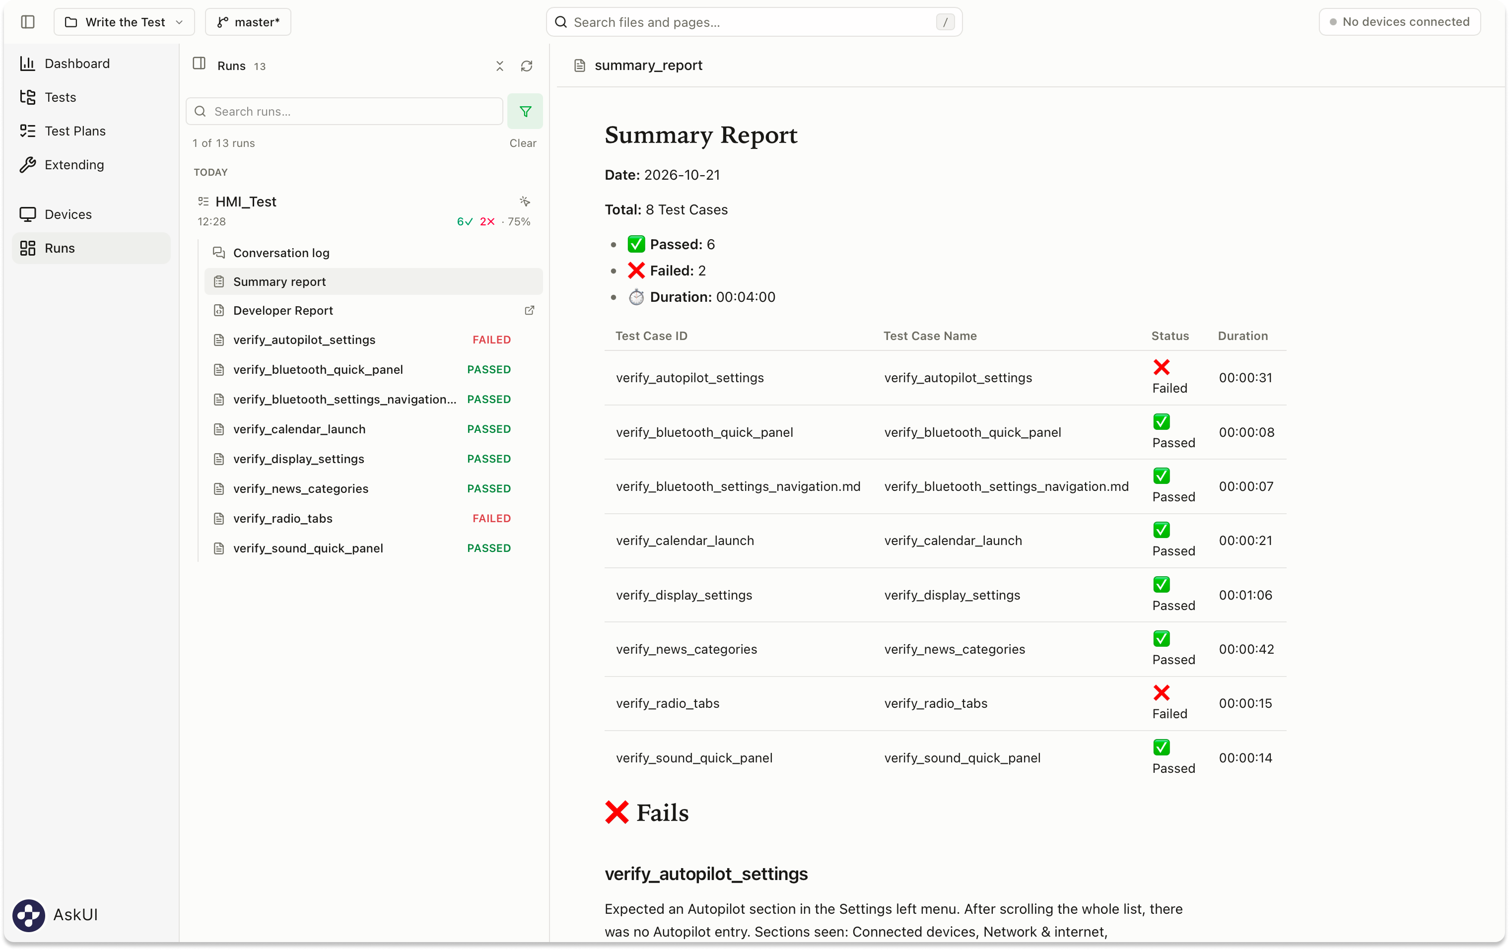Viewport: 1509px width, 950px height.
Task: Open the Write the Test project dropdown
Action: [x=124, y=22]
